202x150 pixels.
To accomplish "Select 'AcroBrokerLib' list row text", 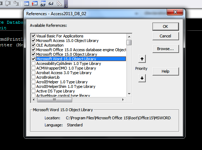I will pyautogui.click(x=48, y=77).
